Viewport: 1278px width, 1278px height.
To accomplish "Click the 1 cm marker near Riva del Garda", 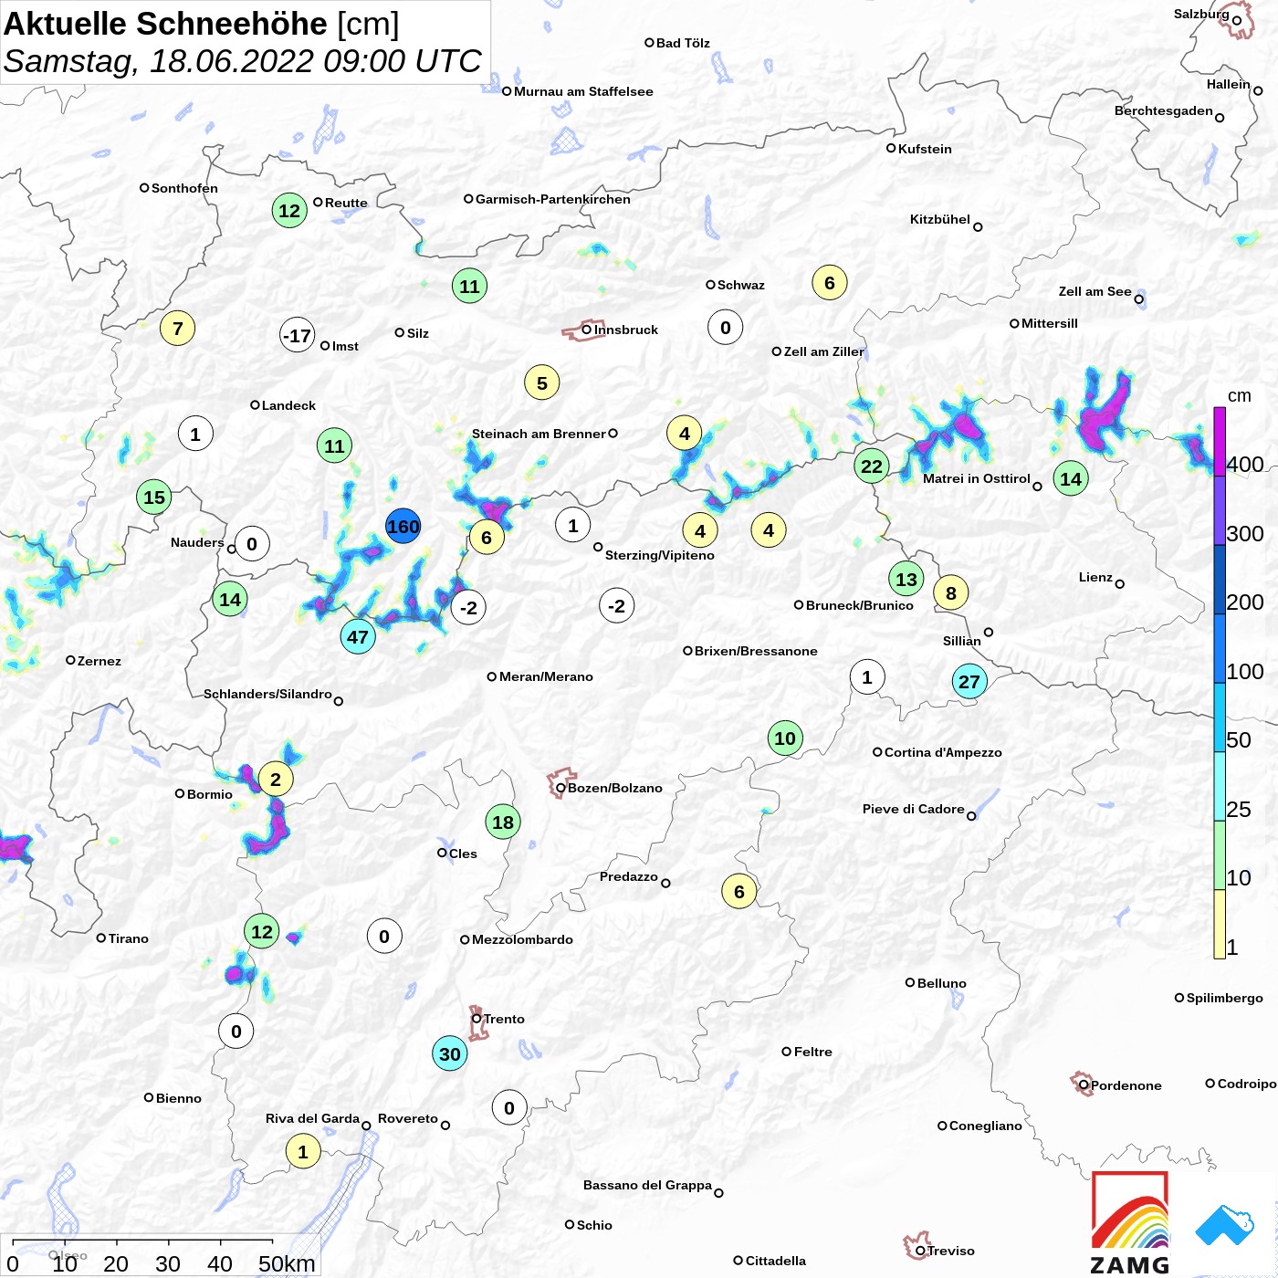I will pyautogui.click(x=303, y=1151).
